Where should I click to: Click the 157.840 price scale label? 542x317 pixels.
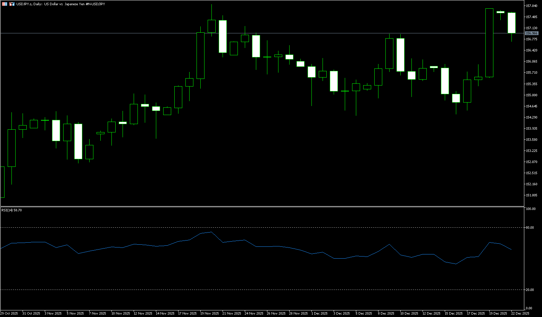(x=532, y=6)
